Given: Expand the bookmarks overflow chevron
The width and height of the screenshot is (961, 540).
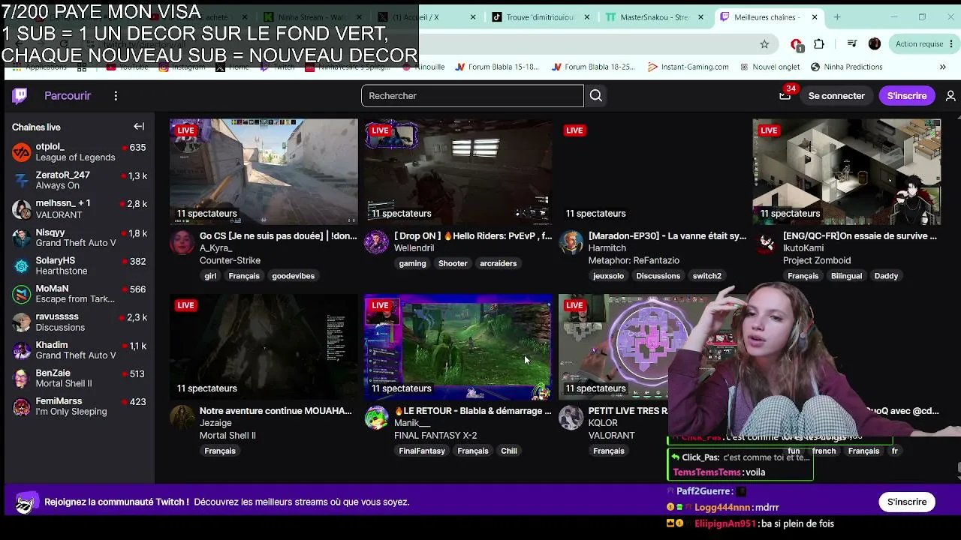Looking at the screenshot, I should pos(943,67).
